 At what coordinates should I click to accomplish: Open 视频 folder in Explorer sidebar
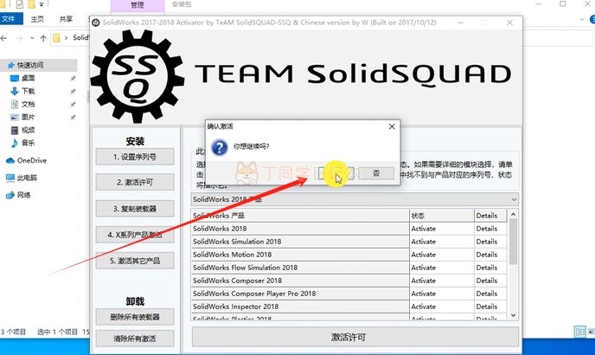point(28,130)
